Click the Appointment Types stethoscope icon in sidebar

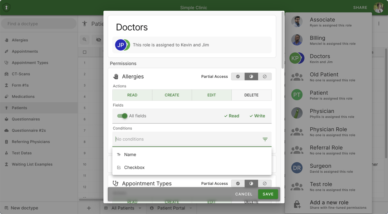[x=6, y=63]
